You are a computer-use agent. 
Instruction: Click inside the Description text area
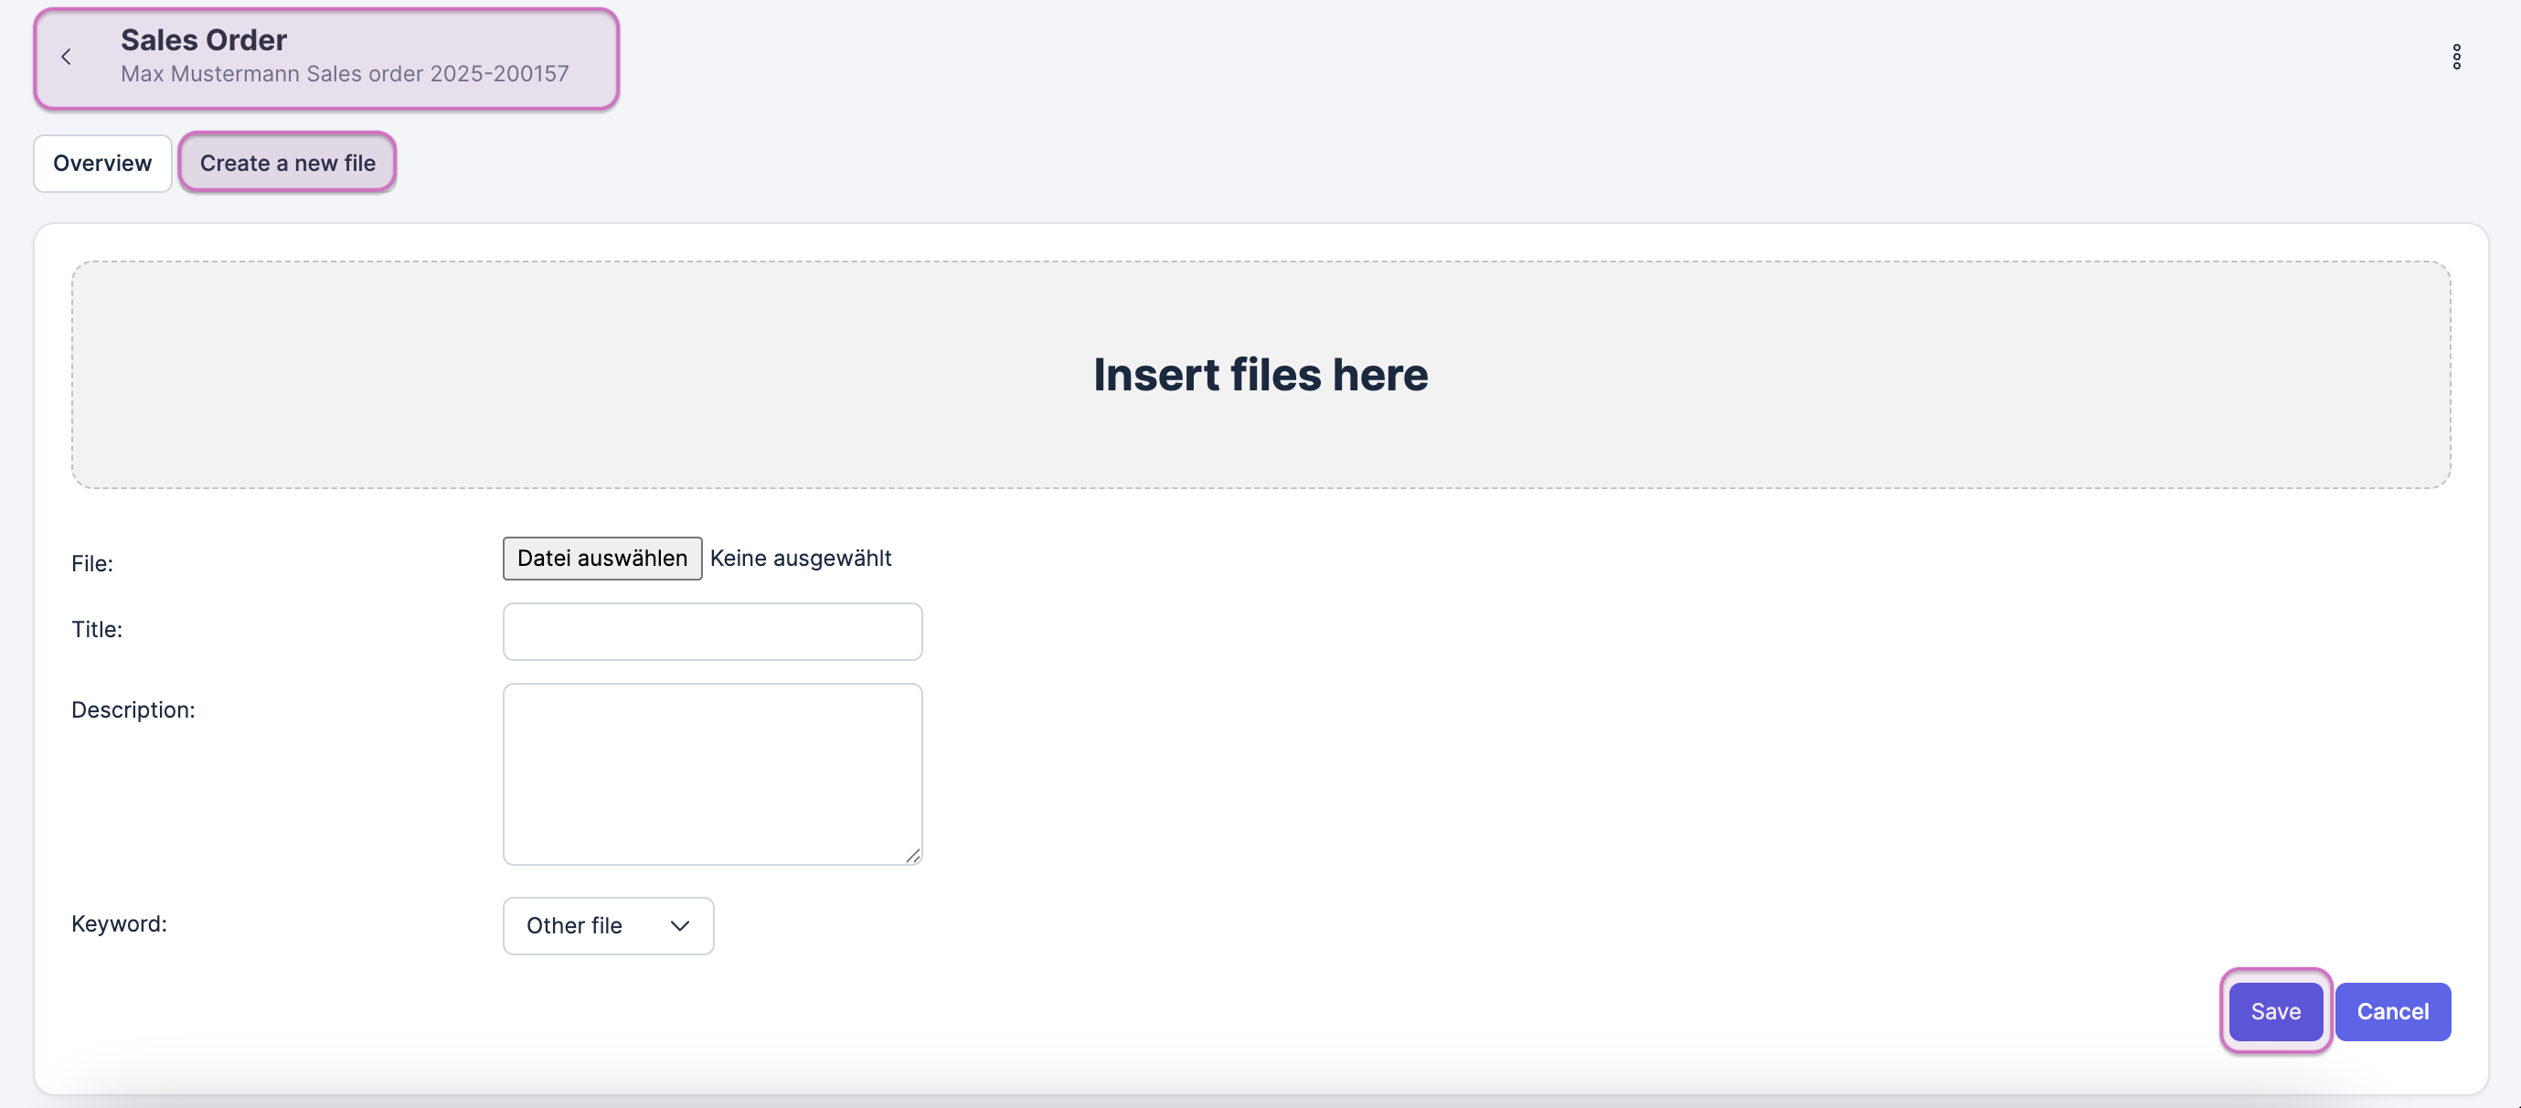click(x=711, y=773)
